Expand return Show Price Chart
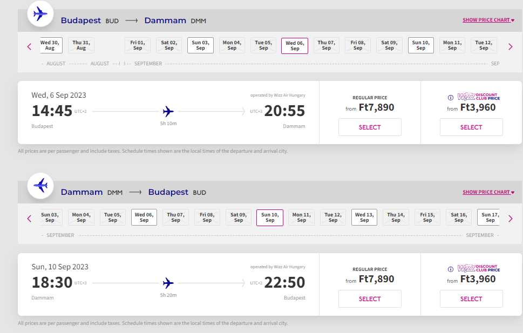The width and height of the screenshot is (523, 333). pos(488,192)
